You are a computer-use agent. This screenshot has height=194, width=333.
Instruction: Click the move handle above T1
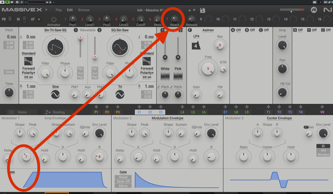pyautogui.click(x=268, y=107)
